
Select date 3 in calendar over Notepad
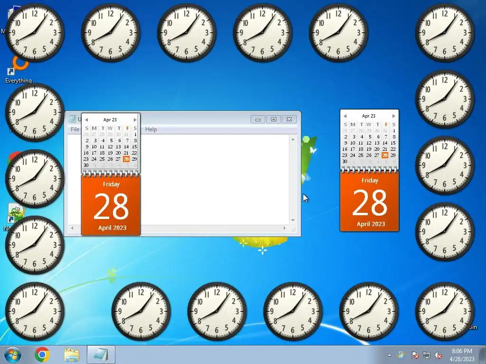click(x=95, y=140)
